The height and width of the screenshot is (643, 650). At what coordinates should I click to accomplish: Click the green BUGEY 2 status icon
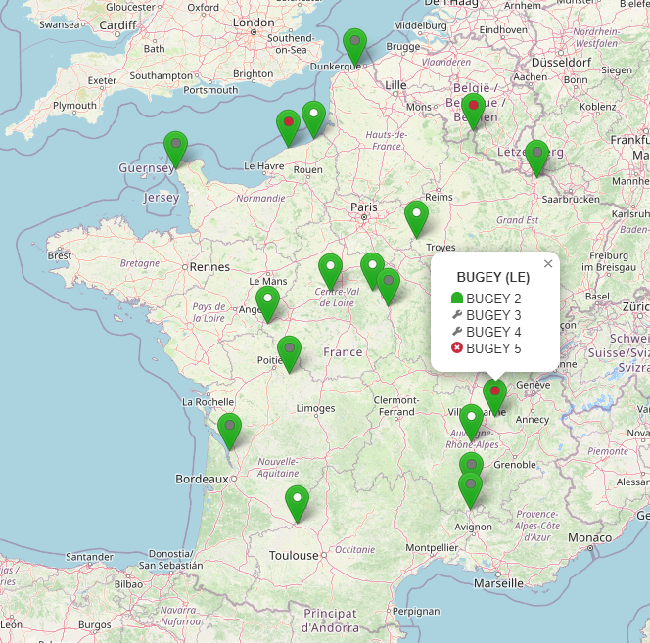[x=457, y=299]
